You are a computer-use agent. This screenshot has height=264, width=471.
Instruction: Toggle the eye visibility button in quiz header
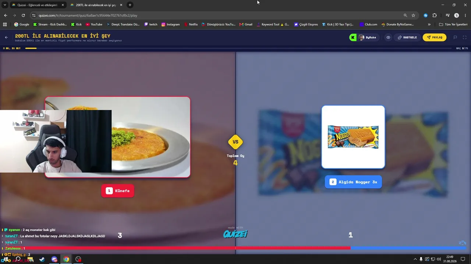(x=388, y=37)
